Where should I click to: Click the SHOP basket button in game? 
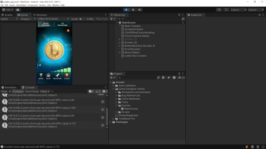tap(48, 76)
